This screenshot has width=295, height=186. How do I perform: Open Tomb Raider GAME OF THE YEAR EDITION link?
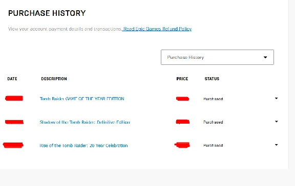tap(82, 99)
